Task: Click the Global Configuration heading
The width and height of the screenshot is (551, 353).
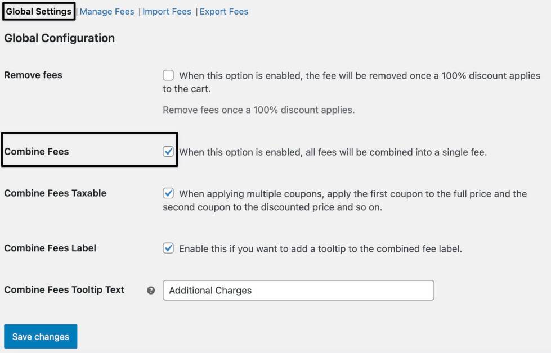Action: 59,38
